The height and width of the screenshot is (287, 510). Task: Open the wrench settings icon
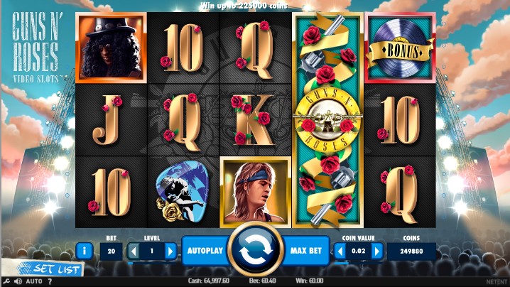[6, 281]
